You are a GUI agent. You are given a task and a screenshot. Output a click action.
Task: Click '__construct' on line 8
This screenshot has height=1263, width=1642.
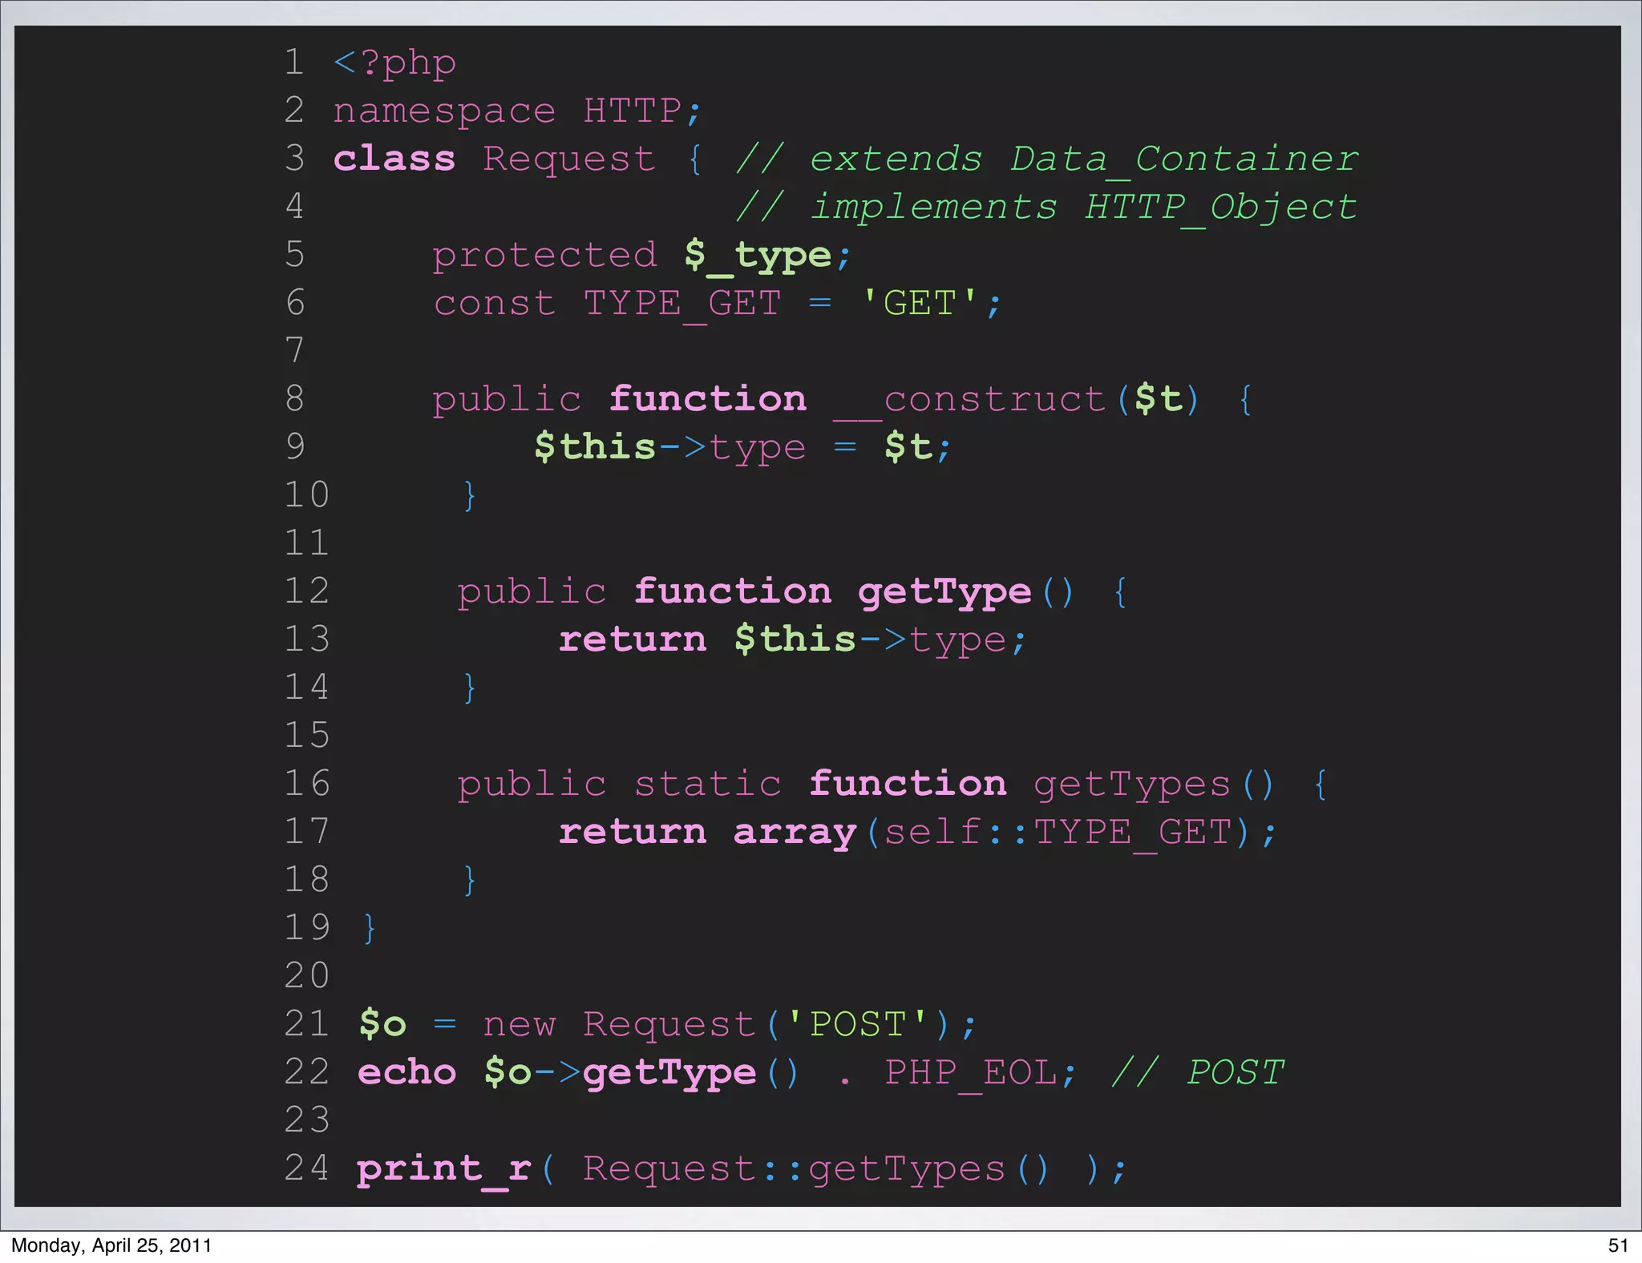point(969,400)
